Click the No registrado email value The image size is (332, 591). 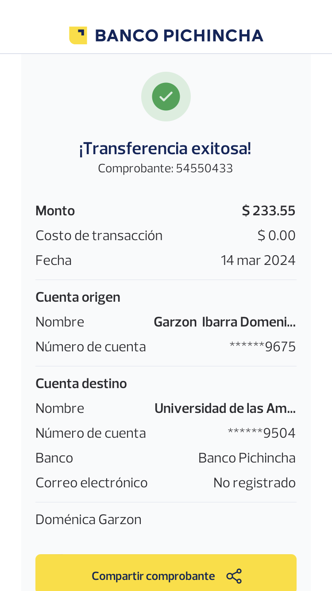254,482
